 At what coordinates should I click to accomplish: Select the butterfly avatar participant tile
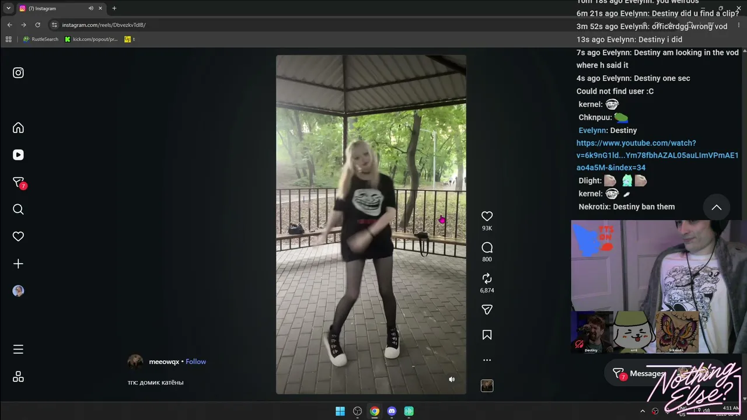coord(677,332)
